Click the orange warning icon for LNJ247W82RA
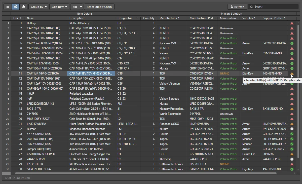Image resolution: width=302 pixels, height=184 pixels. pos(292,124)
